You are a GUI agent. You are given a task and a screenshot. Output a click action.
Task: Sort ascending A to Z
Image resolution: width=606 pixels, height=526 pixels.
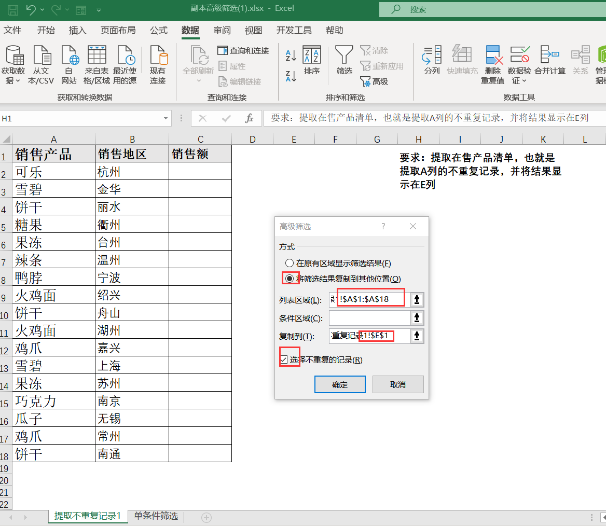(291, 56)
